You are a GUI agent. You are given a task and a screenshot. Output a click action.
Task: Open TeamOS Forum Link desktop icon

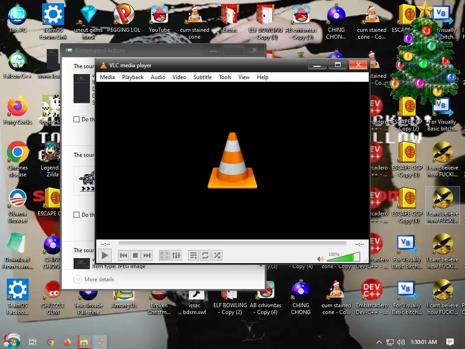(53, 21)
